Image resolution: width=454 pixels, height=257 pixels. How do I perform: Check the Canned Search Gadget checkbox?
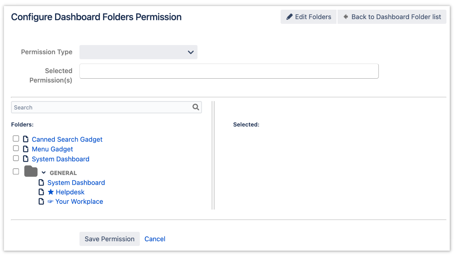point(16,138)
